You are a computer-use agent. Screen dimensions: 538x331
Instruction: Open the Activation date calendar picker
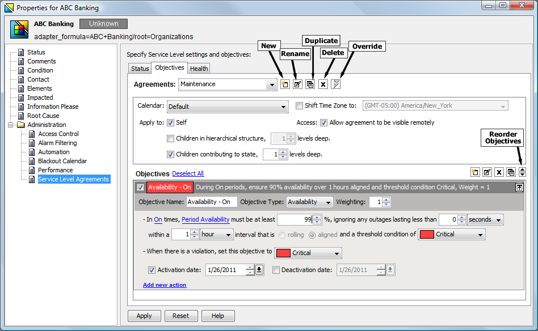pos(259,270)
